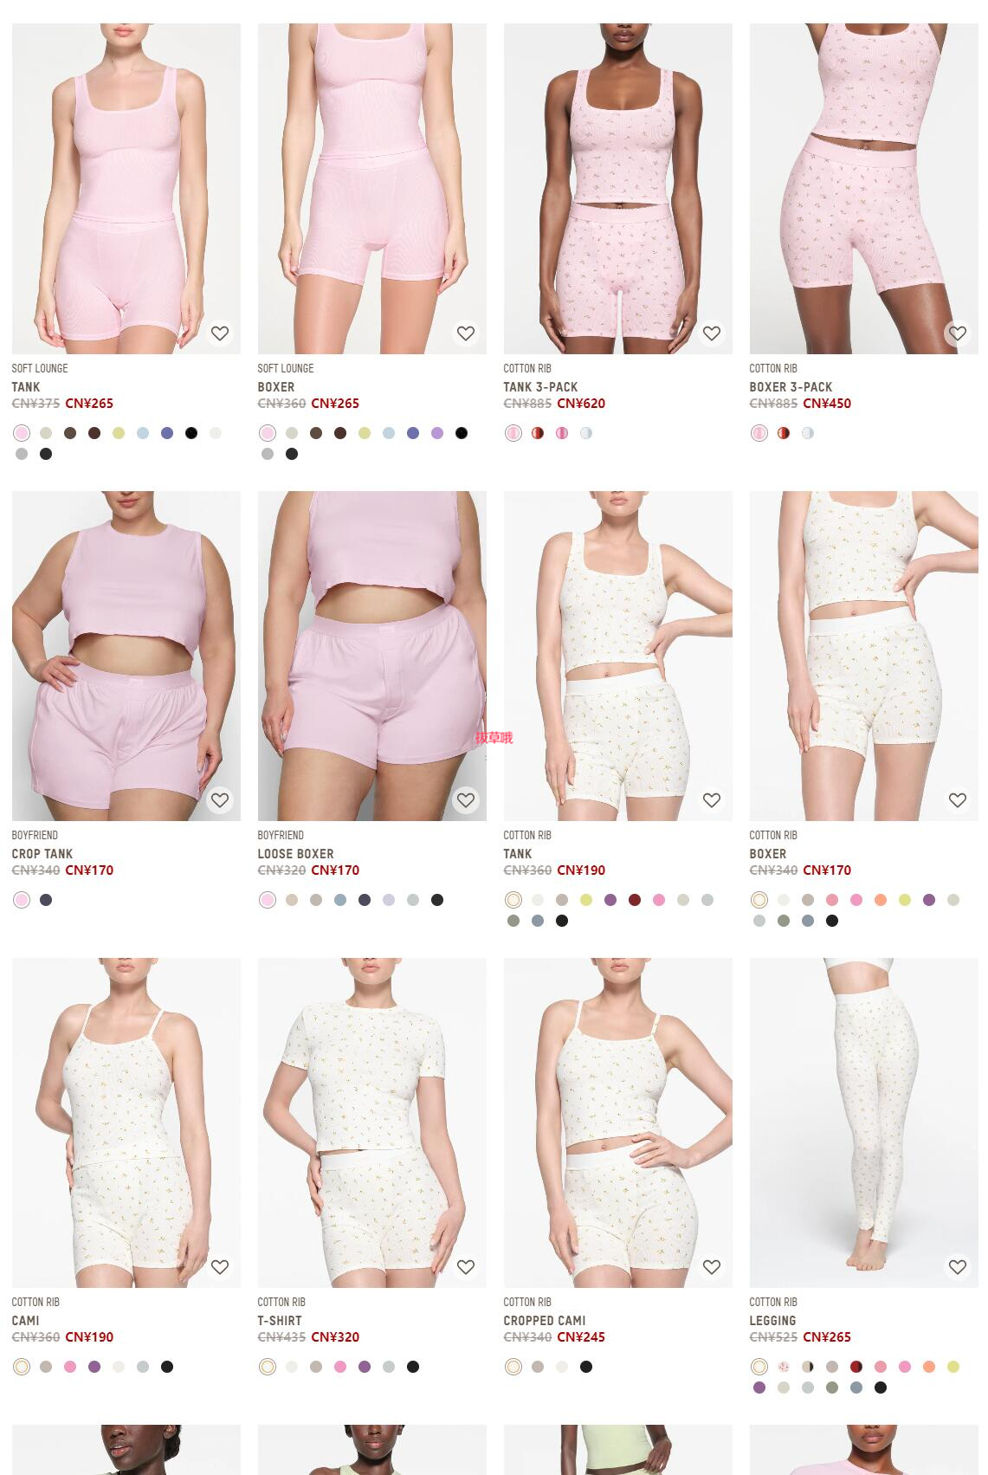Heart the Cotton Rib Tank 3-Pack
This screenshot has width=988, height=1475.
coord(712,333)
